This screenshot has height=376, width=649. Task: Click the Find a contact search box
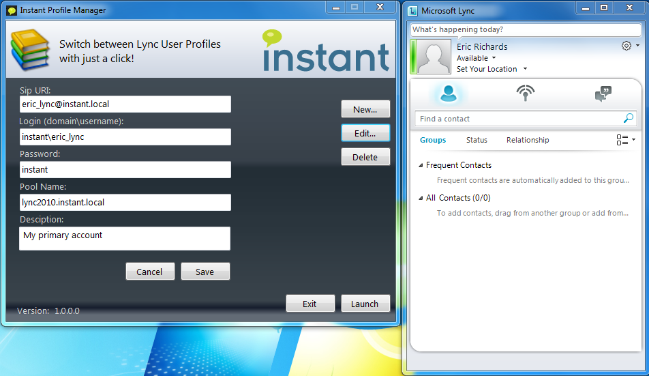(x=525, y=119)
